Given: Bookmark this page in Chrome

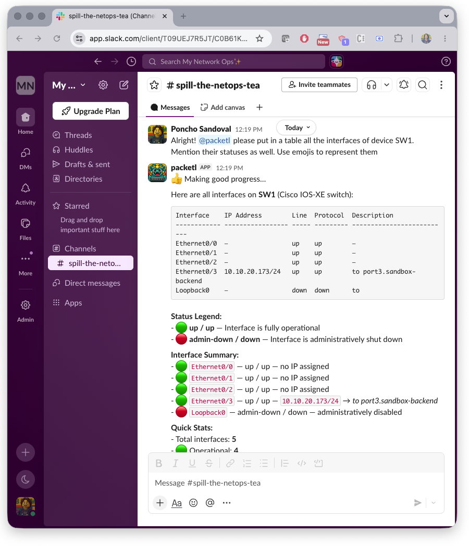Looking at the screenshot, I should pos(260,39).
